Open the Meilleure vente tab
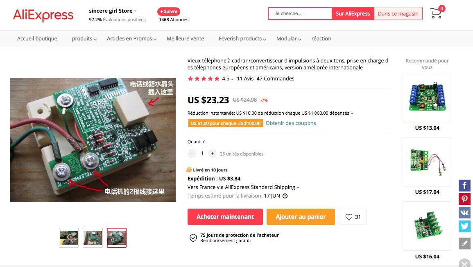Screen dimensions: 473x267 pos(185,38)
